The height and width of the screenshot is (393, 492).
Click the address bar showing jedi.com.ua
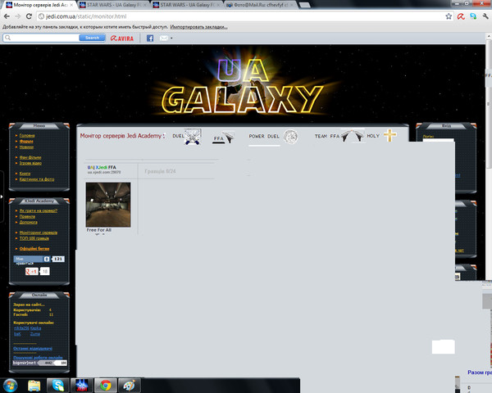coord(240,16)
